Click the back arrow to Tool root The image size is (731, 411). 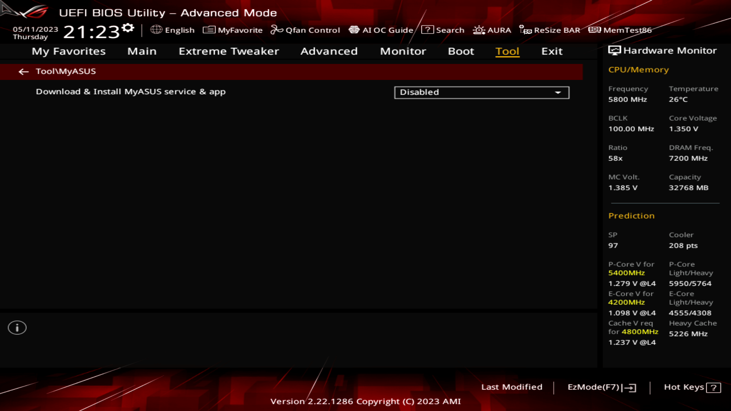[x=23, y=71]
